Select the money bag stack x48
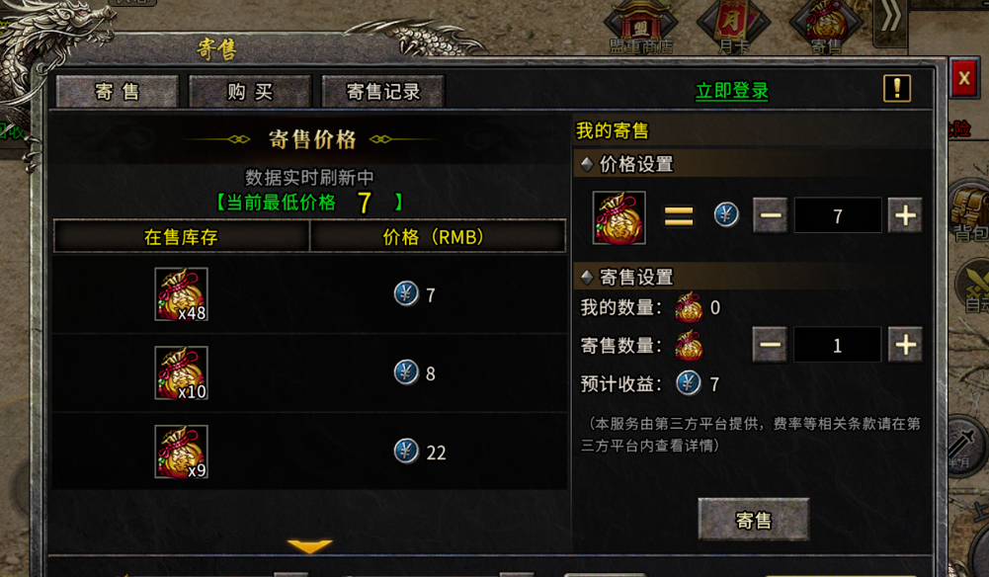This screenshot has width=989, height=577. 181,293
